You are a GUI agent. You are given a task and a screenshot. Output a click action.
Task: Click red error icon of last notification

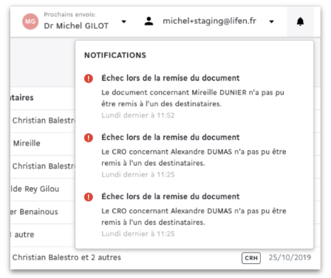[x=89, y=197]
